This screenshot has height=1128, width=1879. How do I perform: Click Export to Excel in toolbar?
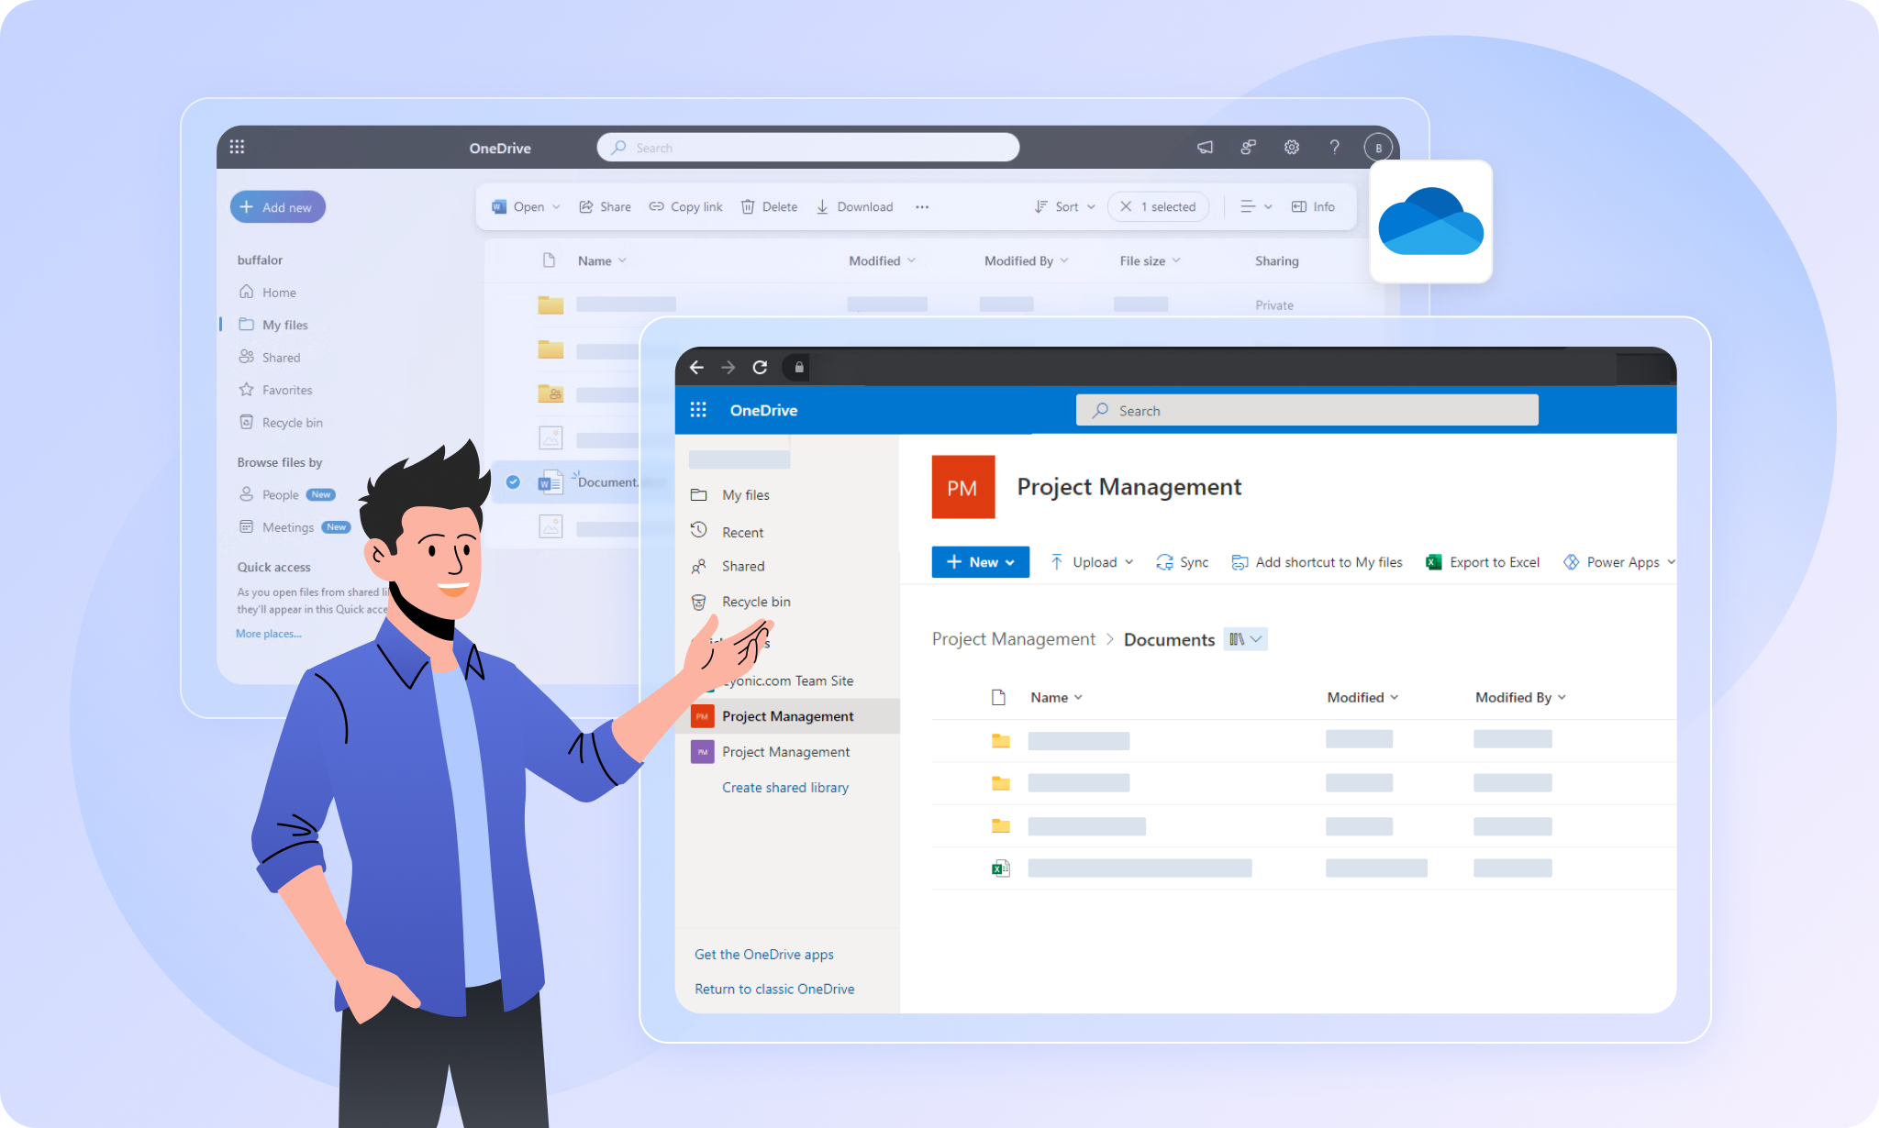1483,562
